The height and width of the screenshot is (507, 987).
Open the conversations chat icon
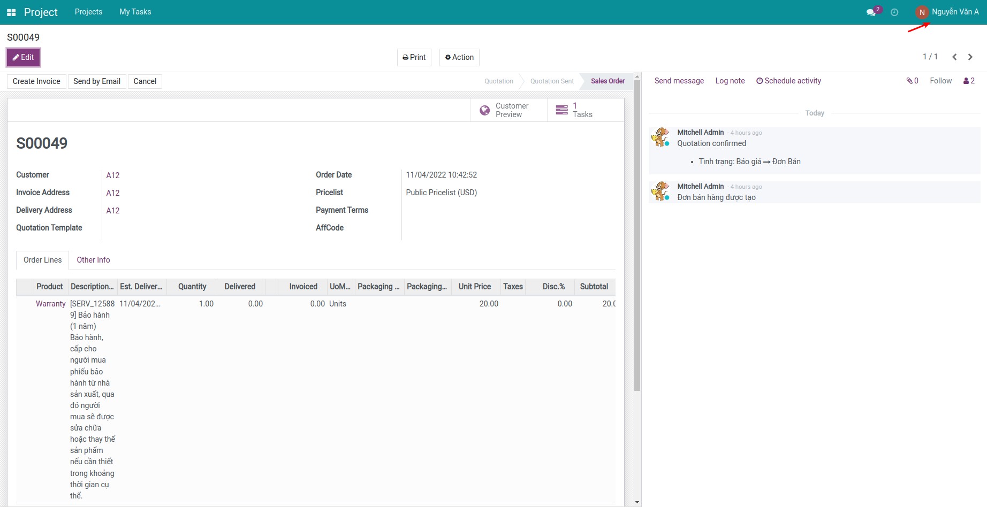point(871,12)
